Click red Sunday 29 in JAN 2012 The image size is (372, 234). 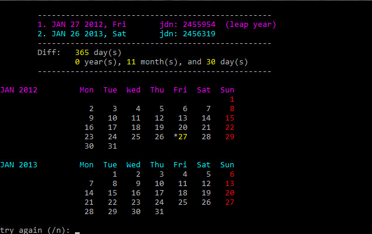[x=230, y=137]
